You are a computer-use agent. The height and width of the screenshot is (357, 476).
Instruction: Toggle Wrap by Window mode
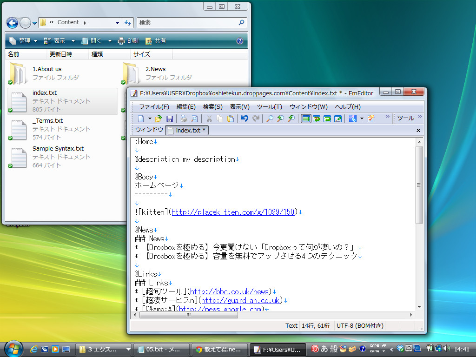point(327,119)
